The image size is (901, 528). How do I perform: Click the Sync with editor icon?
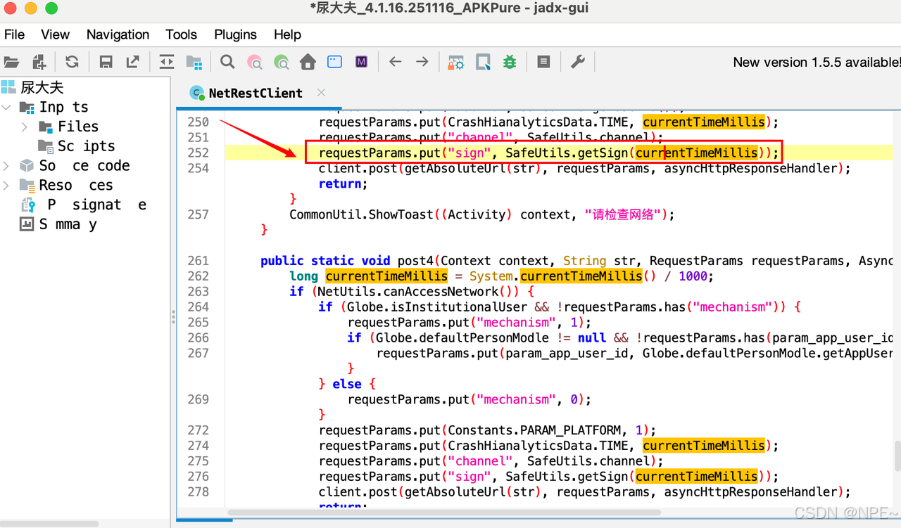pyautogui.click(x=167, y=63)
